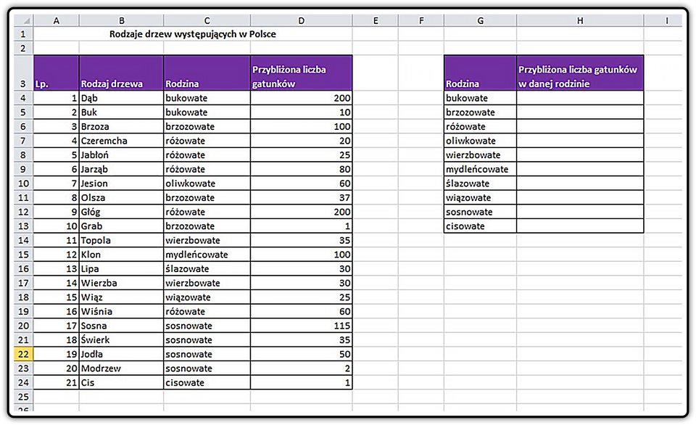Click the 'Lp.' header cell
The image size is (696, 425).
tap(57, 73)
